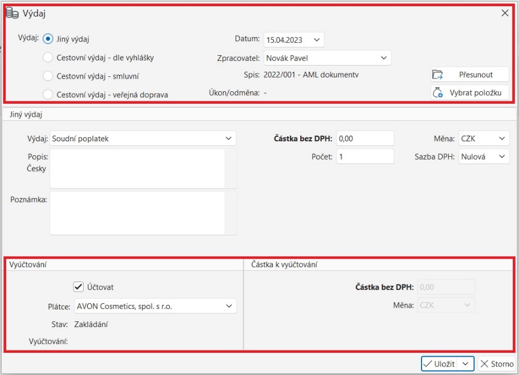The image size is (519, 375).
Task: Close the Výdaj dialog window
Action: click(505, 13)
